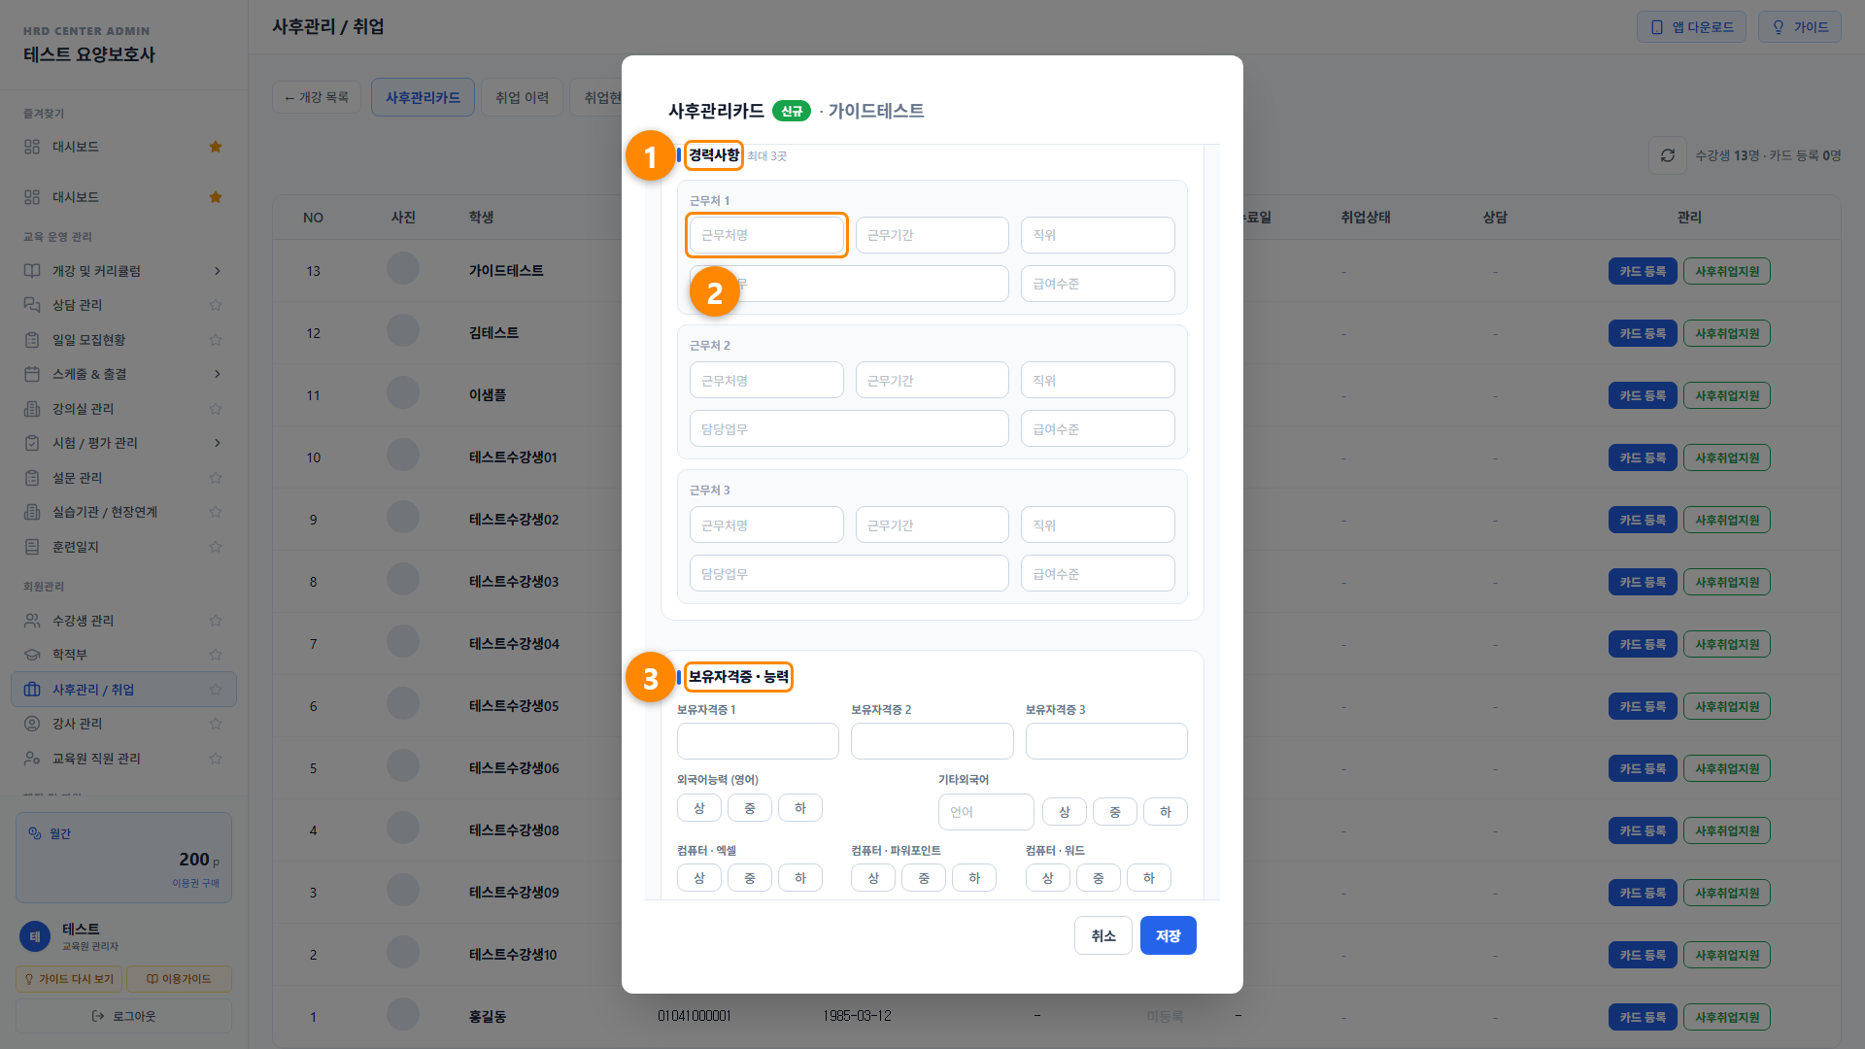The height and width of the screenshot is (1049, 1865).
Task: Click 근무처 3 급여수준 field
Action: click(1098, 573)
